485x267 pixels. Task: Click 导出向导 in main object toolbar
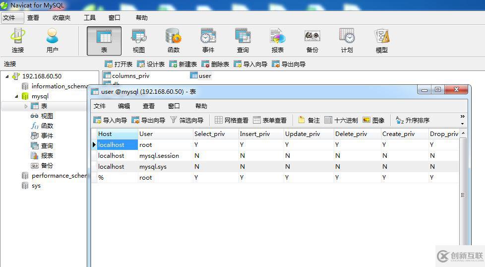click(x=289, y=64)
